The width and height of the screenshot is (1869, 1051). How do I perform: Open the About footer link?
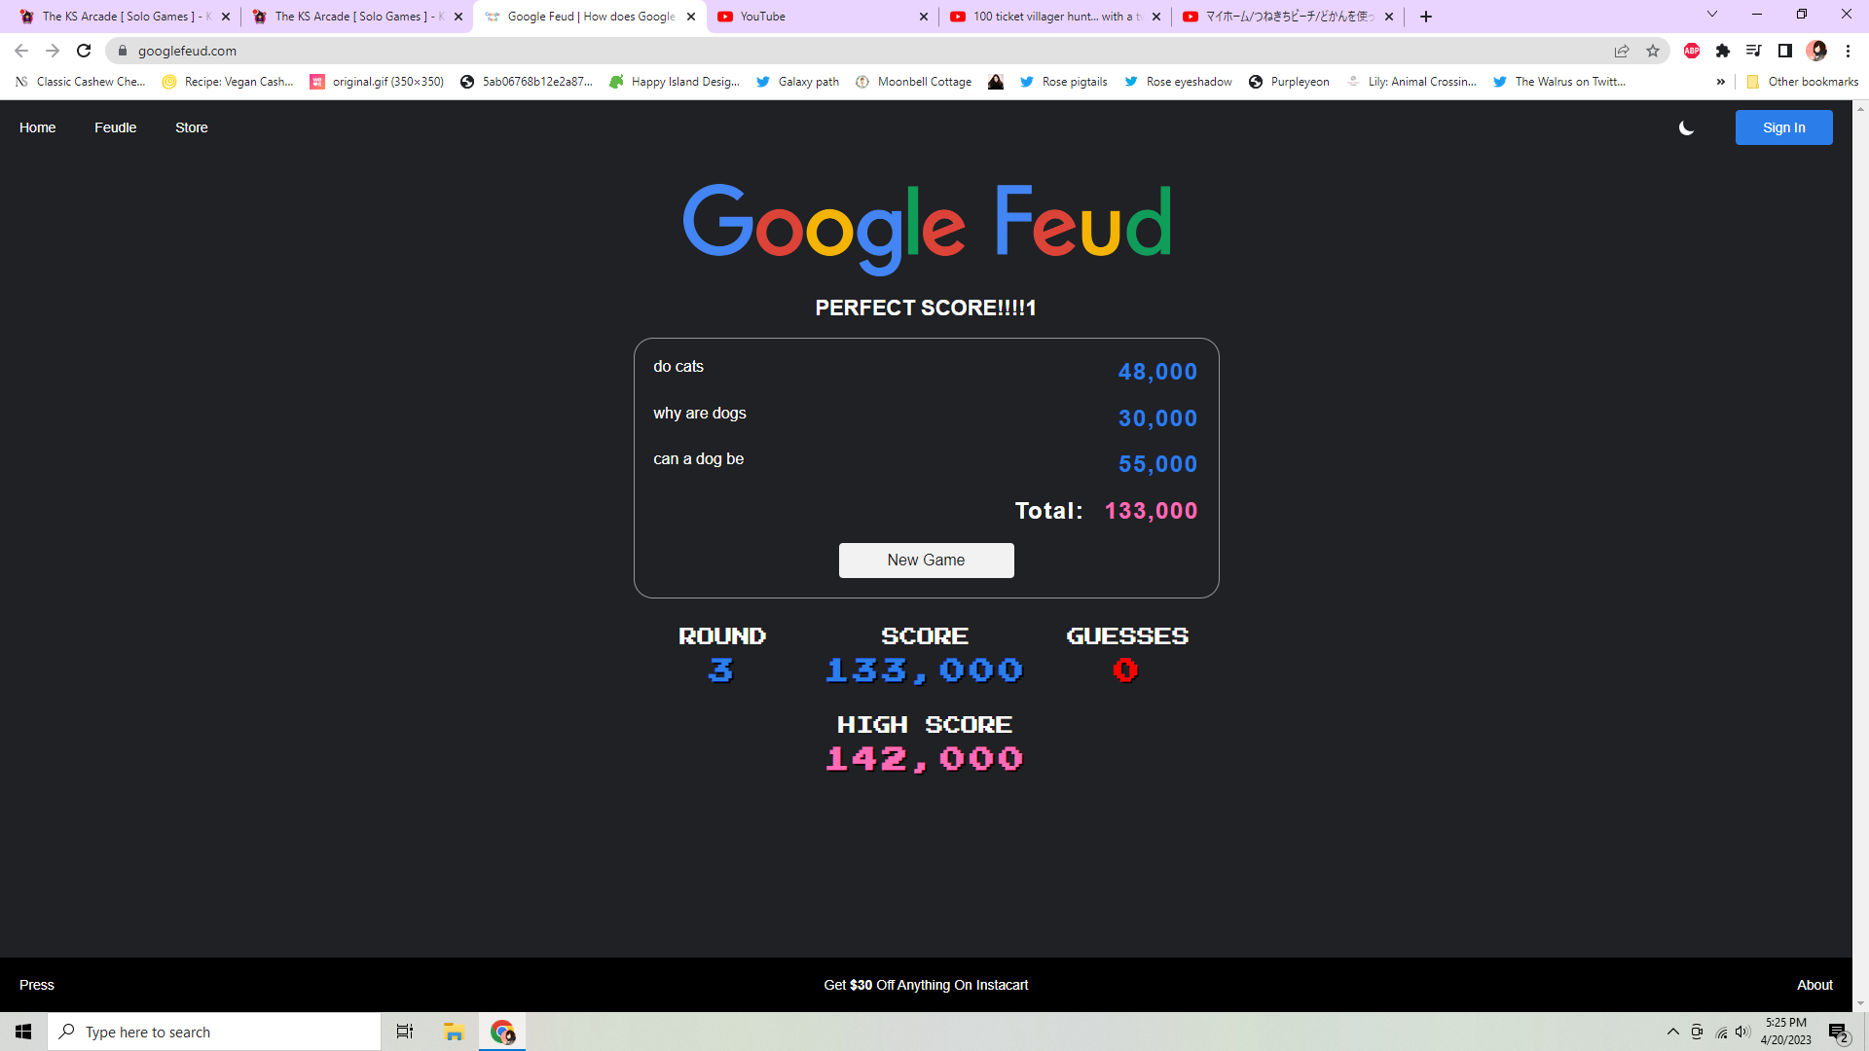[1814, 985]
